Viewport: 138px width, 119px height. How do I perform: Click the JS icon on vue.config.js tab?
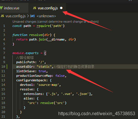[34, 8]
